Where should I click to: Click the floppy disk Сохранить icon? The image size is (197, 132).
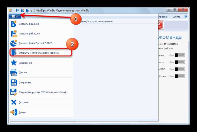point(14,83)
